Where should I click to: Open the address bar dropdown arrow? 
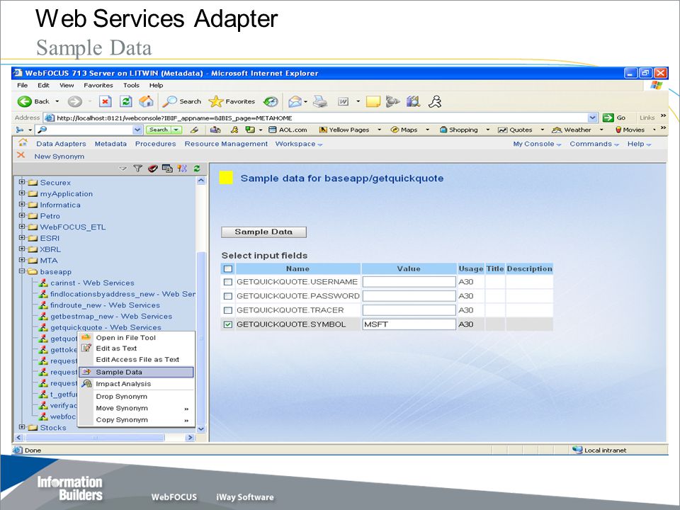point(592,118)
